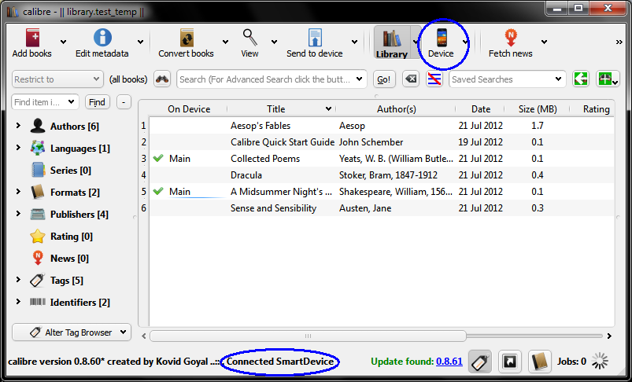Select Sense and Sensibility row
Image resolution: width=632 pixels, height=382 pixels.
[x=381, y=208]
